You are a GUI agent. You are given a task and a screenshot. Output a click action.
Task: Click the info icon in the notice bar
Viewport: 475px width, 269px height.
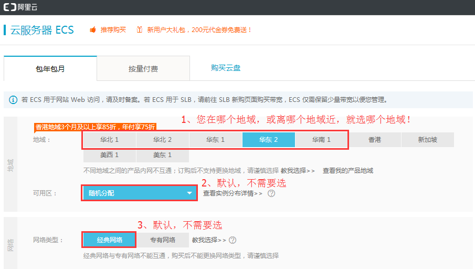point(13,100)
